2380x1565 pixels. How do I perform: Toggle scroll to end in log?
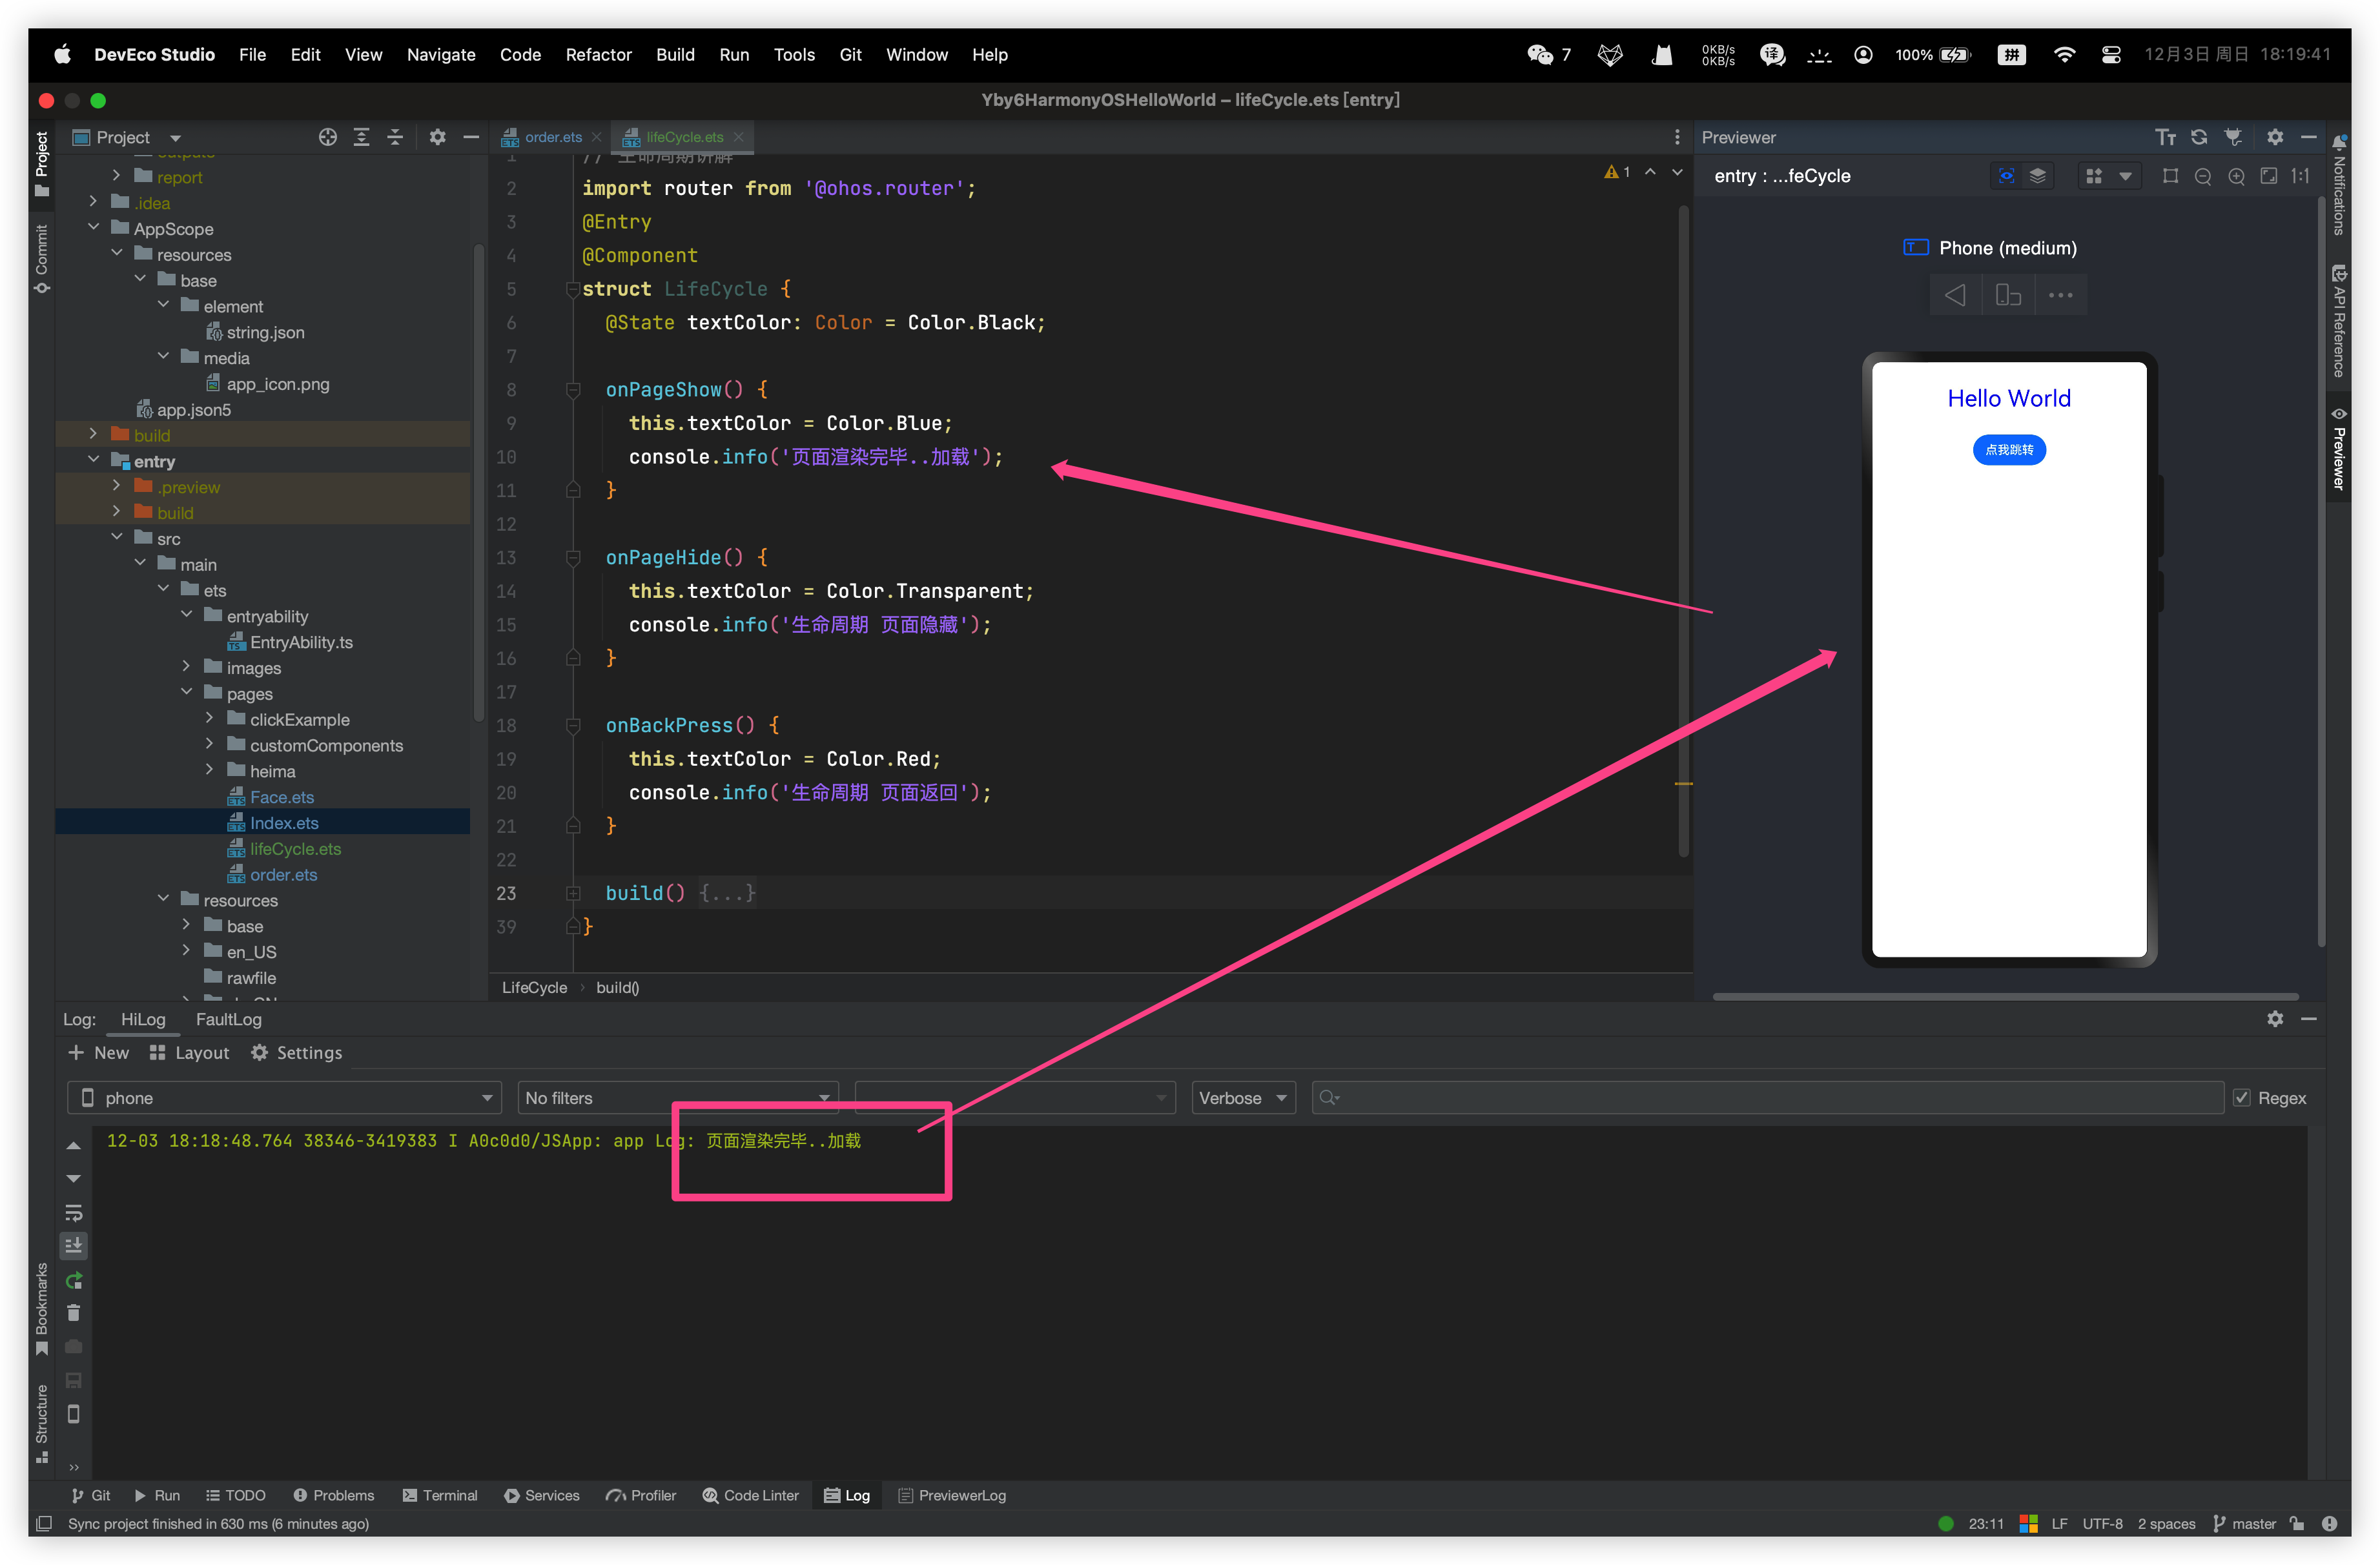[74, 1246]
